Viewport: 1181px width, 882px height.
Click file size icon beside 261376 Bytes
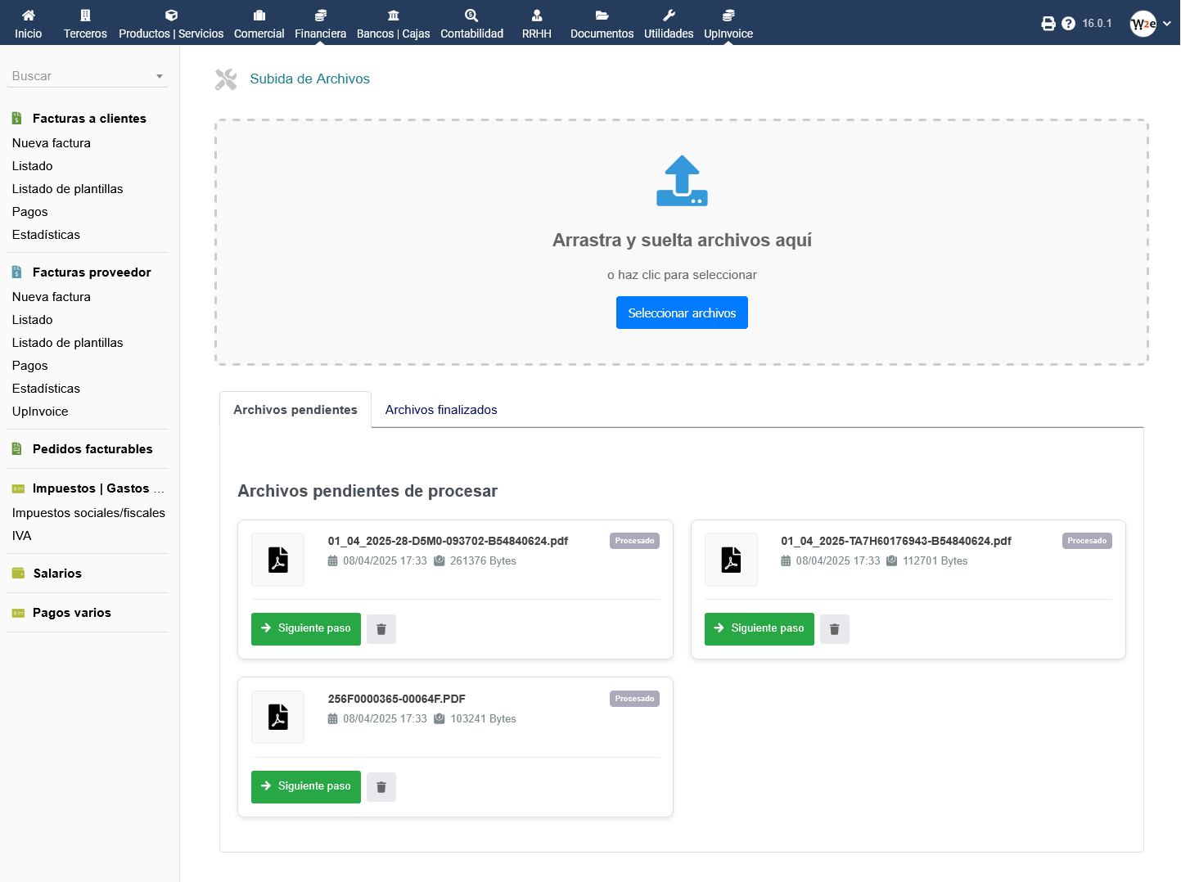click(439, 561)
